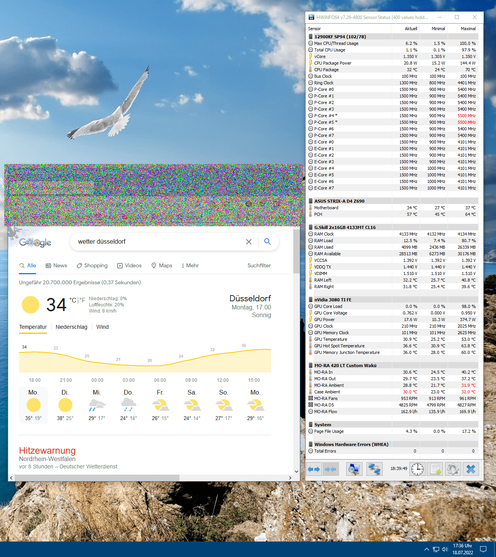496x557 pixels.
Task: Select the Windows Hardware Errors (WHEA) header
Action: pos(393,444)
